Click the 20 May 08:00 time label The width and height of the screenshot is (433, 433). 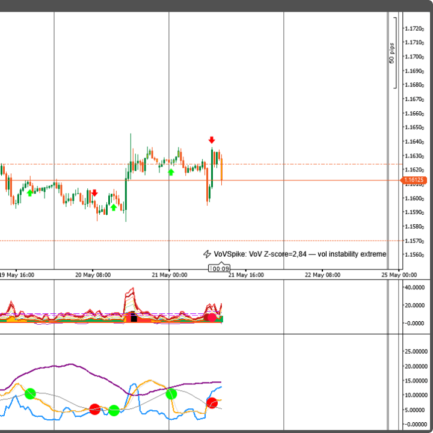point(93,275)
